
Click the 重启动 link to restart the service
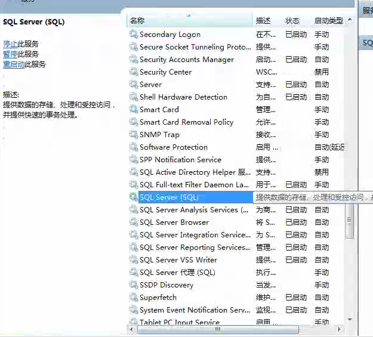(x=14, y=64)
